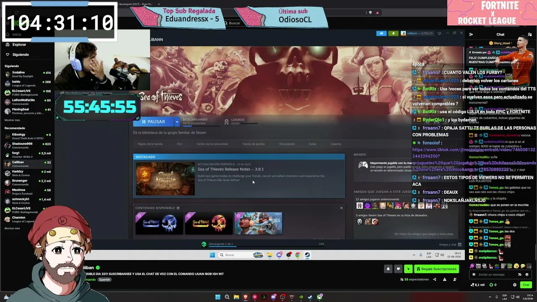Toggle the follow heart button
537x302 pixels.
398,269
